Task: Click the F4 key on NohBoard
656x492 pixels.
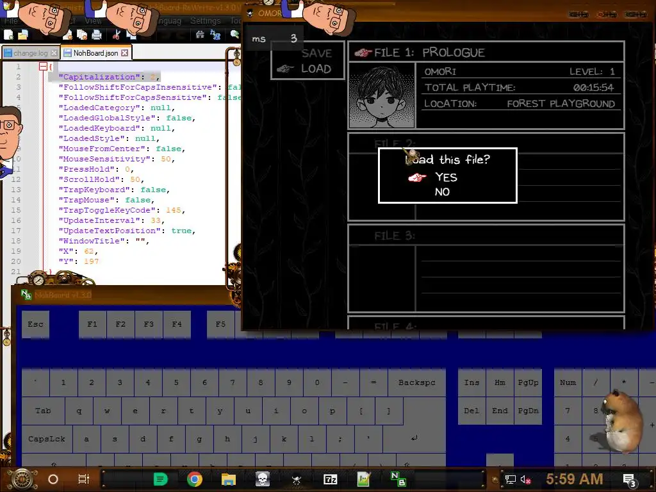Action: click(x=177, y=324)
